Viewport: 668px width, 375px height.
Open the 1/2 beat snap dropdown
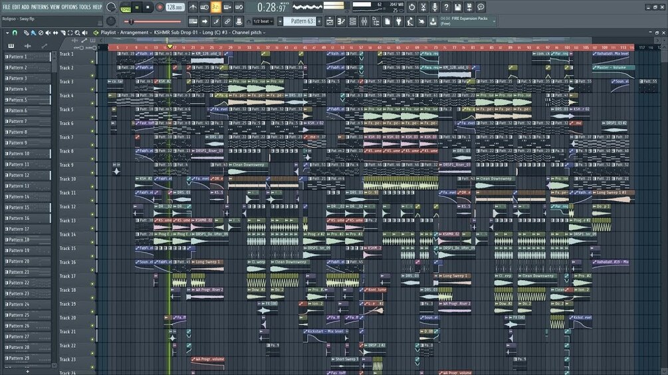click(x=263, y=21)
